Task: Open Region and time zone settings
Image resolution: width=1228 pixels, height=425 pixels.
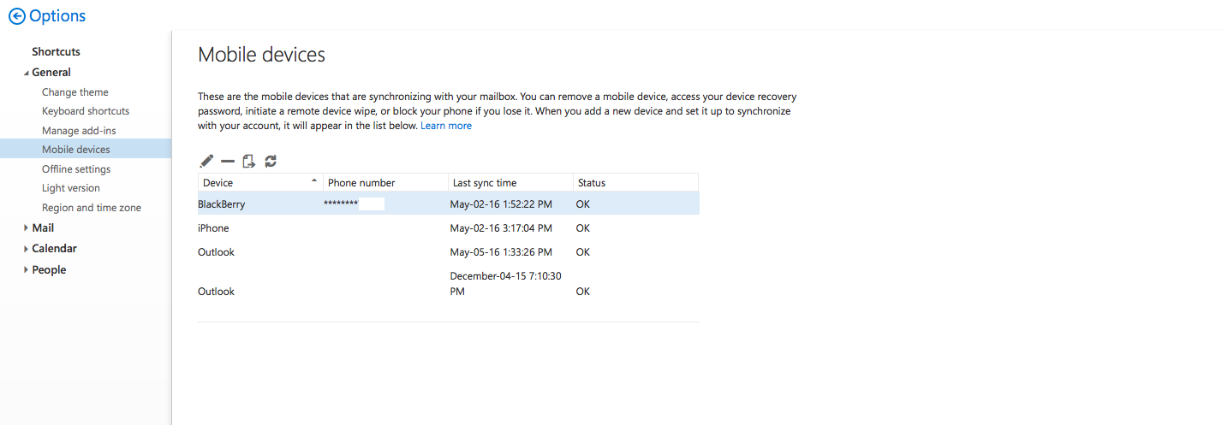Action: pyautogui.click(x=92, y=208)
